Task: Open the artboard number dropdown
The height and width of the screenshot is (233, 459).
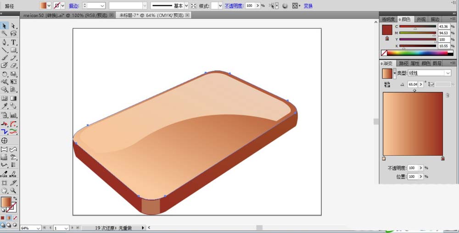Action: pyautogui.click(x=66, y=228)
